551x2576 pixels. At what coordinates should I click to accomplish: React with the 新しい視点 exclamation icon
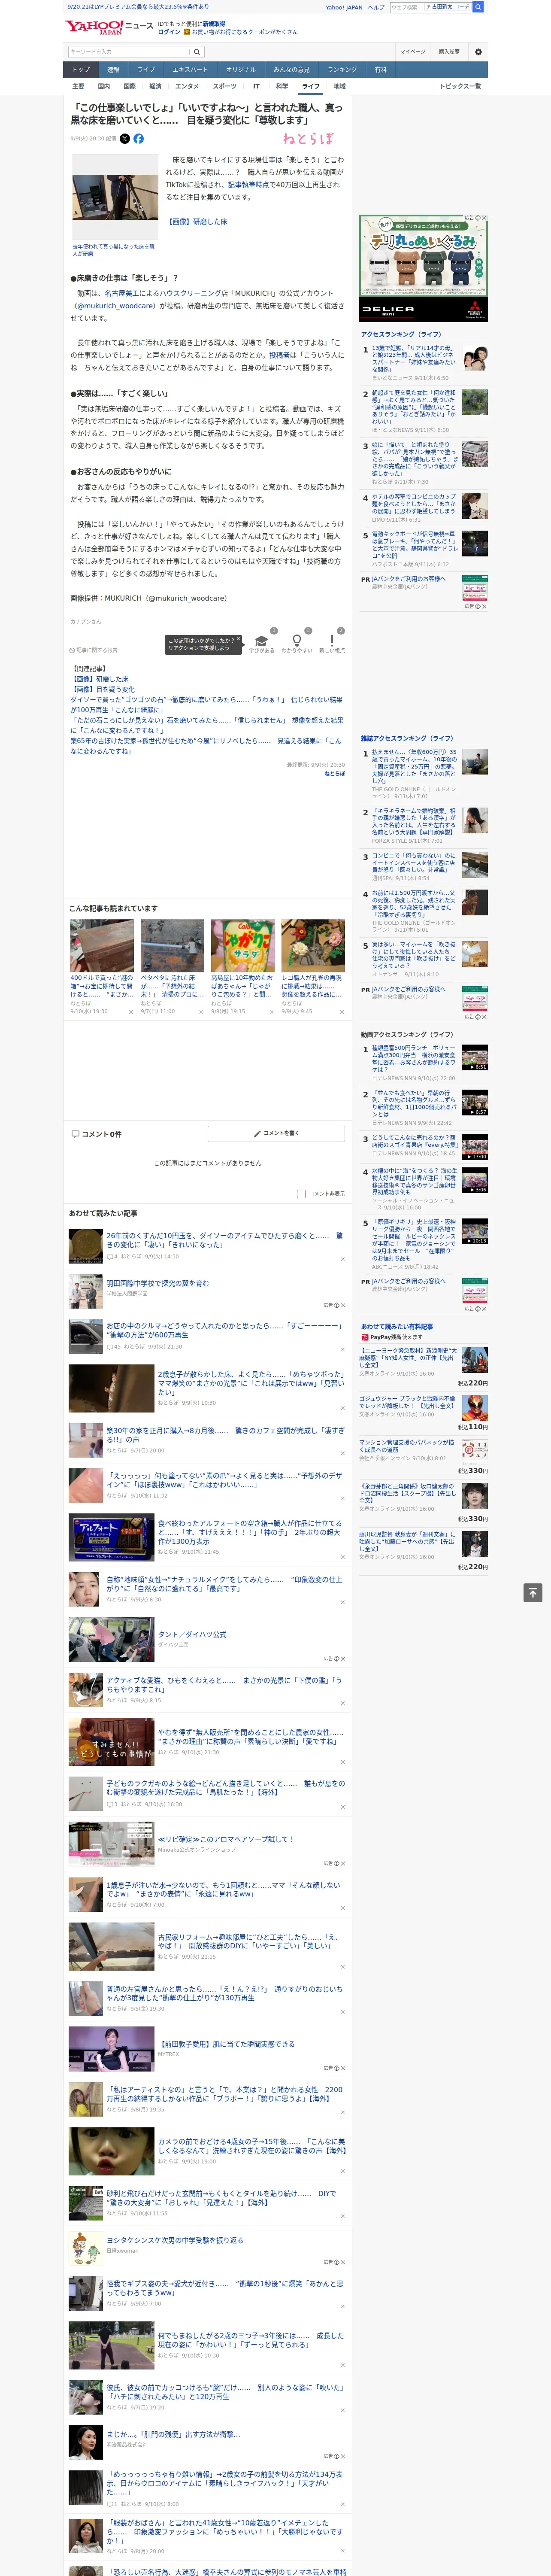332,641
